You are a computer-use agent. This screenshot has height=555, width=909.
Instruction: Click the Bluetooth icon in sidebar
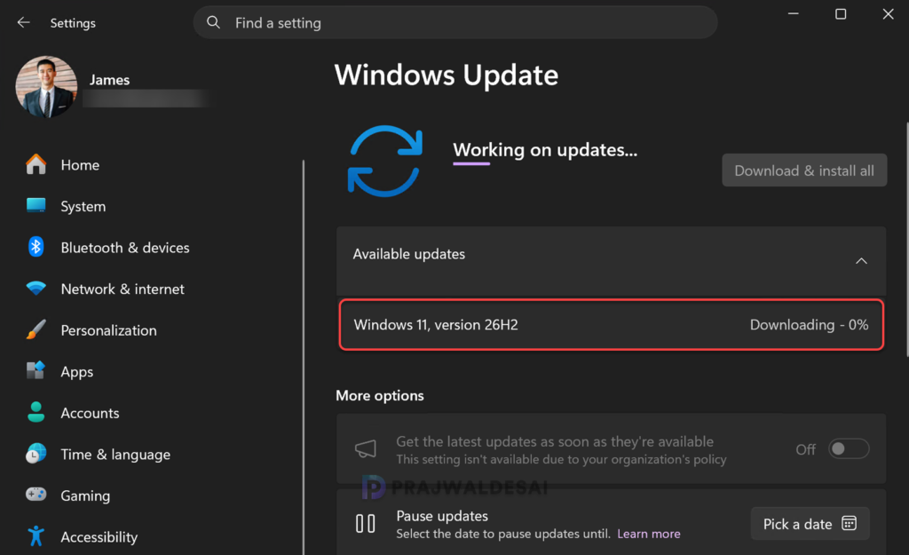[36, 247]
